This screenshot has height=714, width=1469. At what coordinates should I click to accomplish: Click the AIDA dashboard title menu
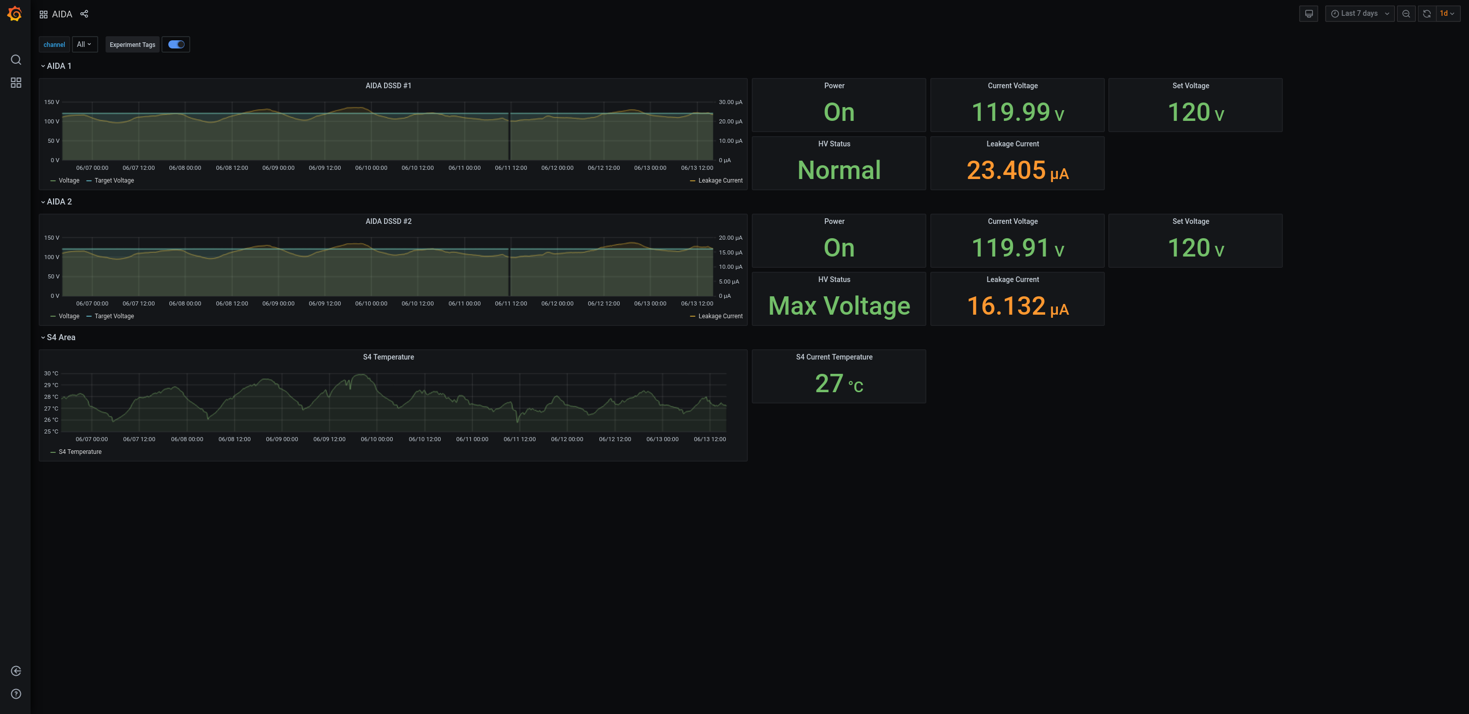coord(62,14)
